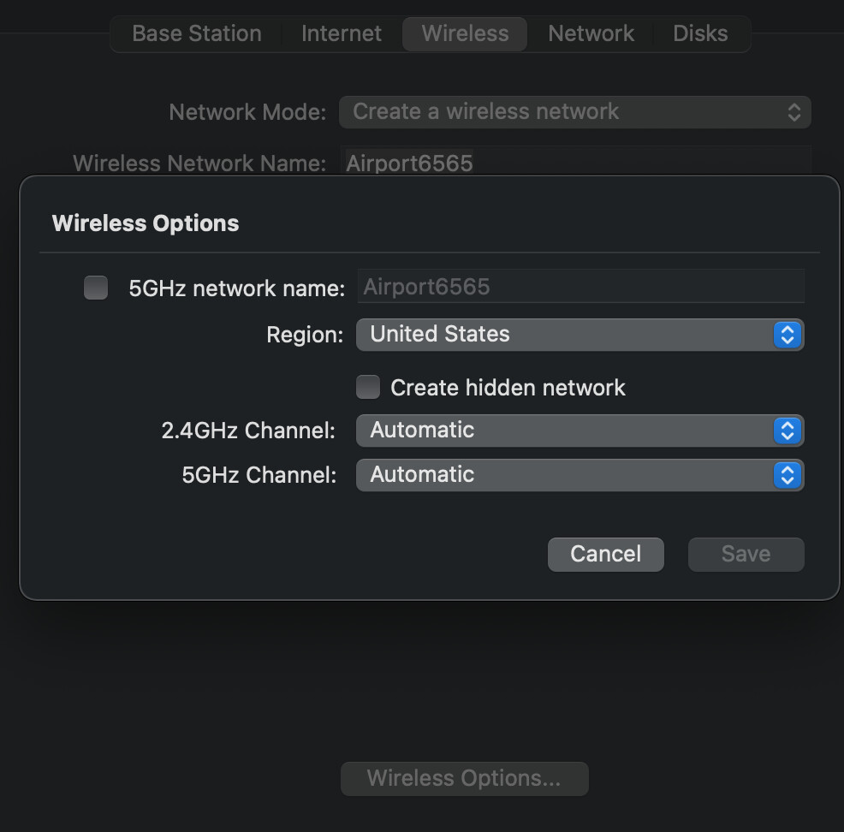
Task: Check Create hidden network option
Action: pyautogui.click(x=368, y=387)
